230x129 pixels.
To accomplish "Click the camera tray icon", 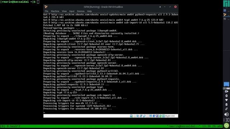I will [226, 91].
